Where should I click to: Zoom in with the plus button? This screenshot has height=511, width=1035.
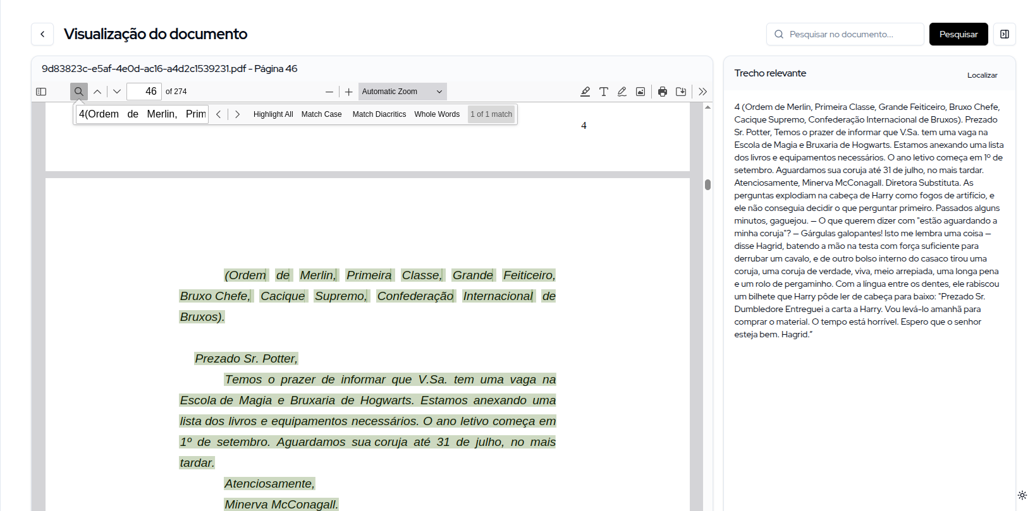[348, 92]
